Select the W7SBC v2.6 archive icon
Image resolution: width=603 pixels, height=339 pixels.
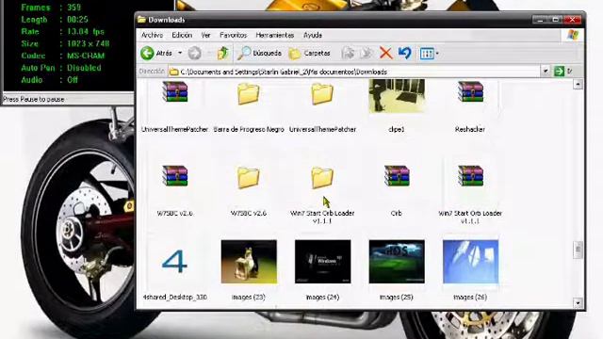[174, 176]
